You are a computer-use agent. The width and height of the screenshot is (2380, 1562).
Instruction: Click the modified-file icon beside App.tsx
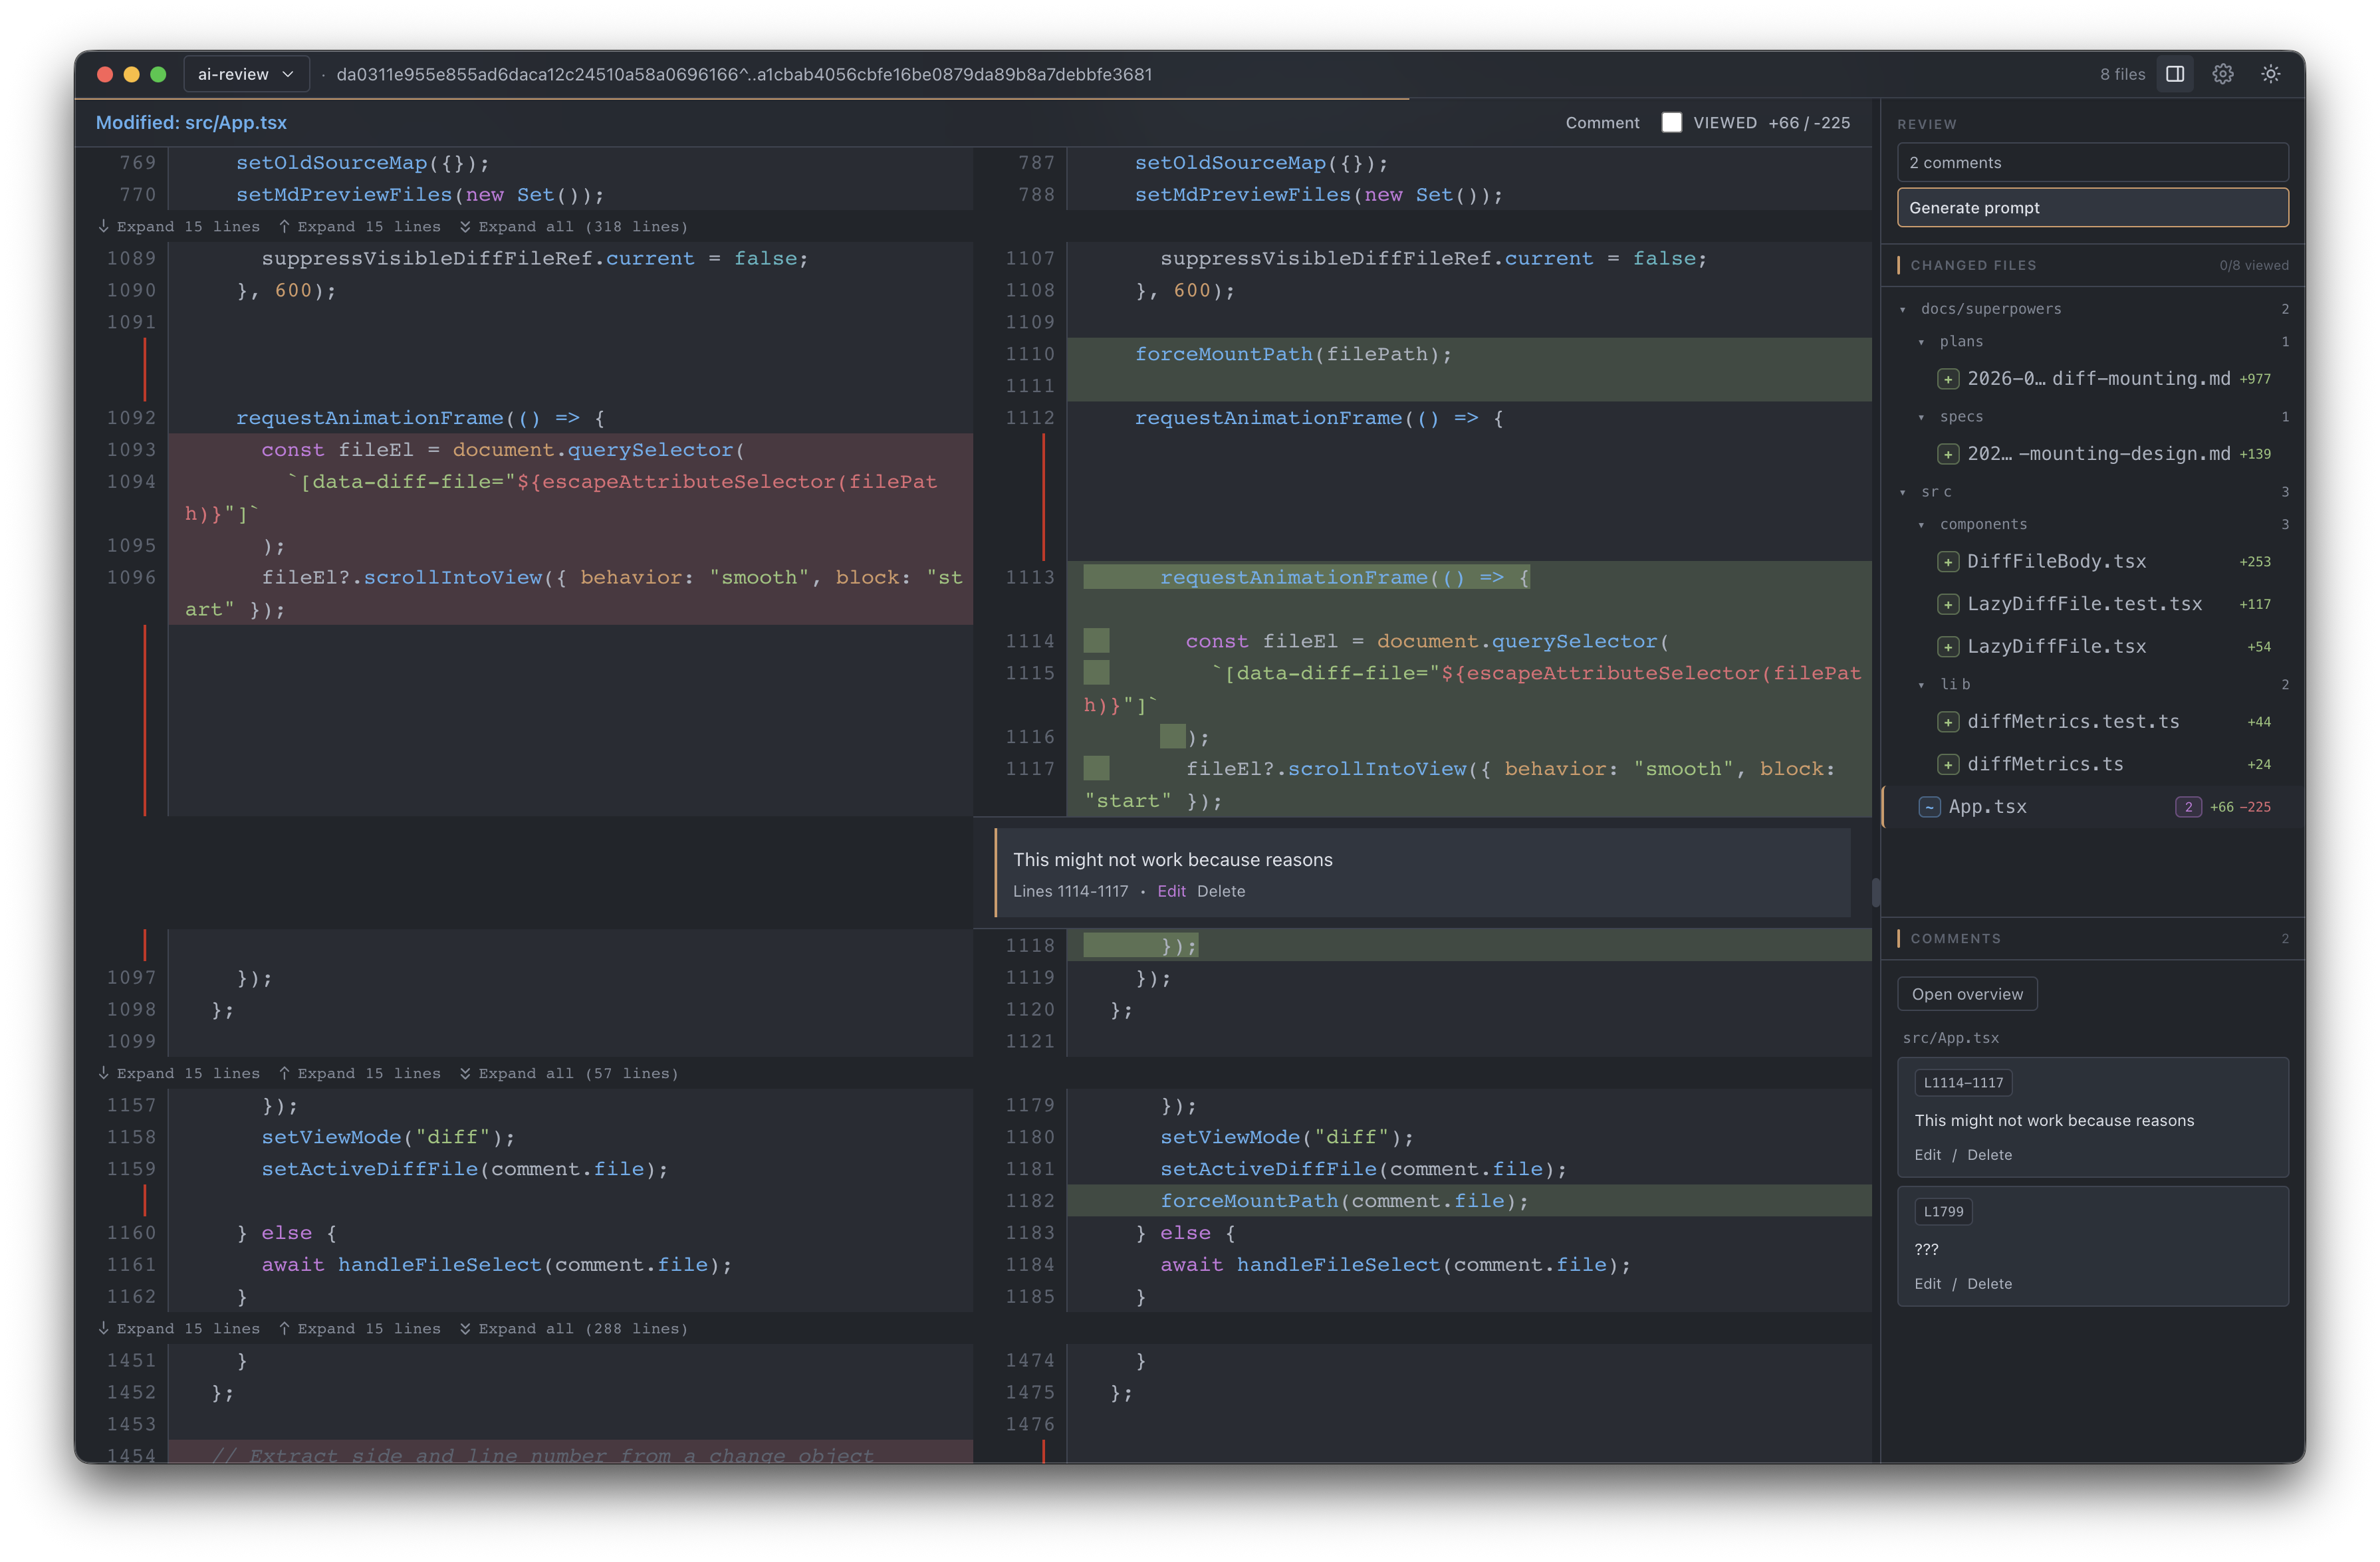click(1929, 807)
